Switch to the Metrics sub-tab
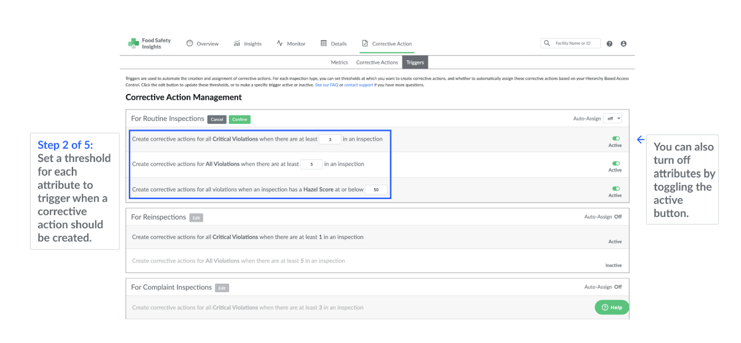 pos(339,62)
